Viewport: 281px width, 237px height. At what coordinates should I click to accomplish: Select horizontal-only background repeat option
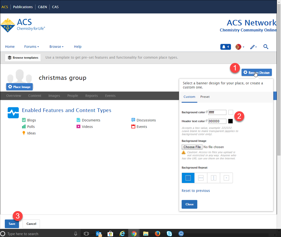pyautogui.click(x=201, y=178)
